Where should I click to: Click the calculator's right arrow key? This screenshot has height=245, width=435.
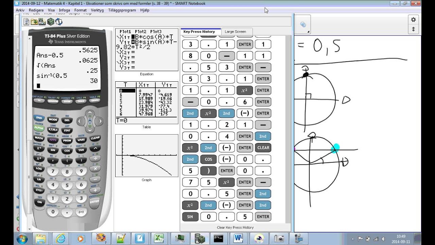99,121
